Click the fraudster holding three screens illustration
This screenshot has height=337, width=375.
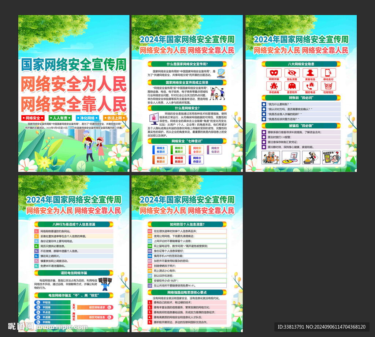pyautogui.click(x=105, y=284)
